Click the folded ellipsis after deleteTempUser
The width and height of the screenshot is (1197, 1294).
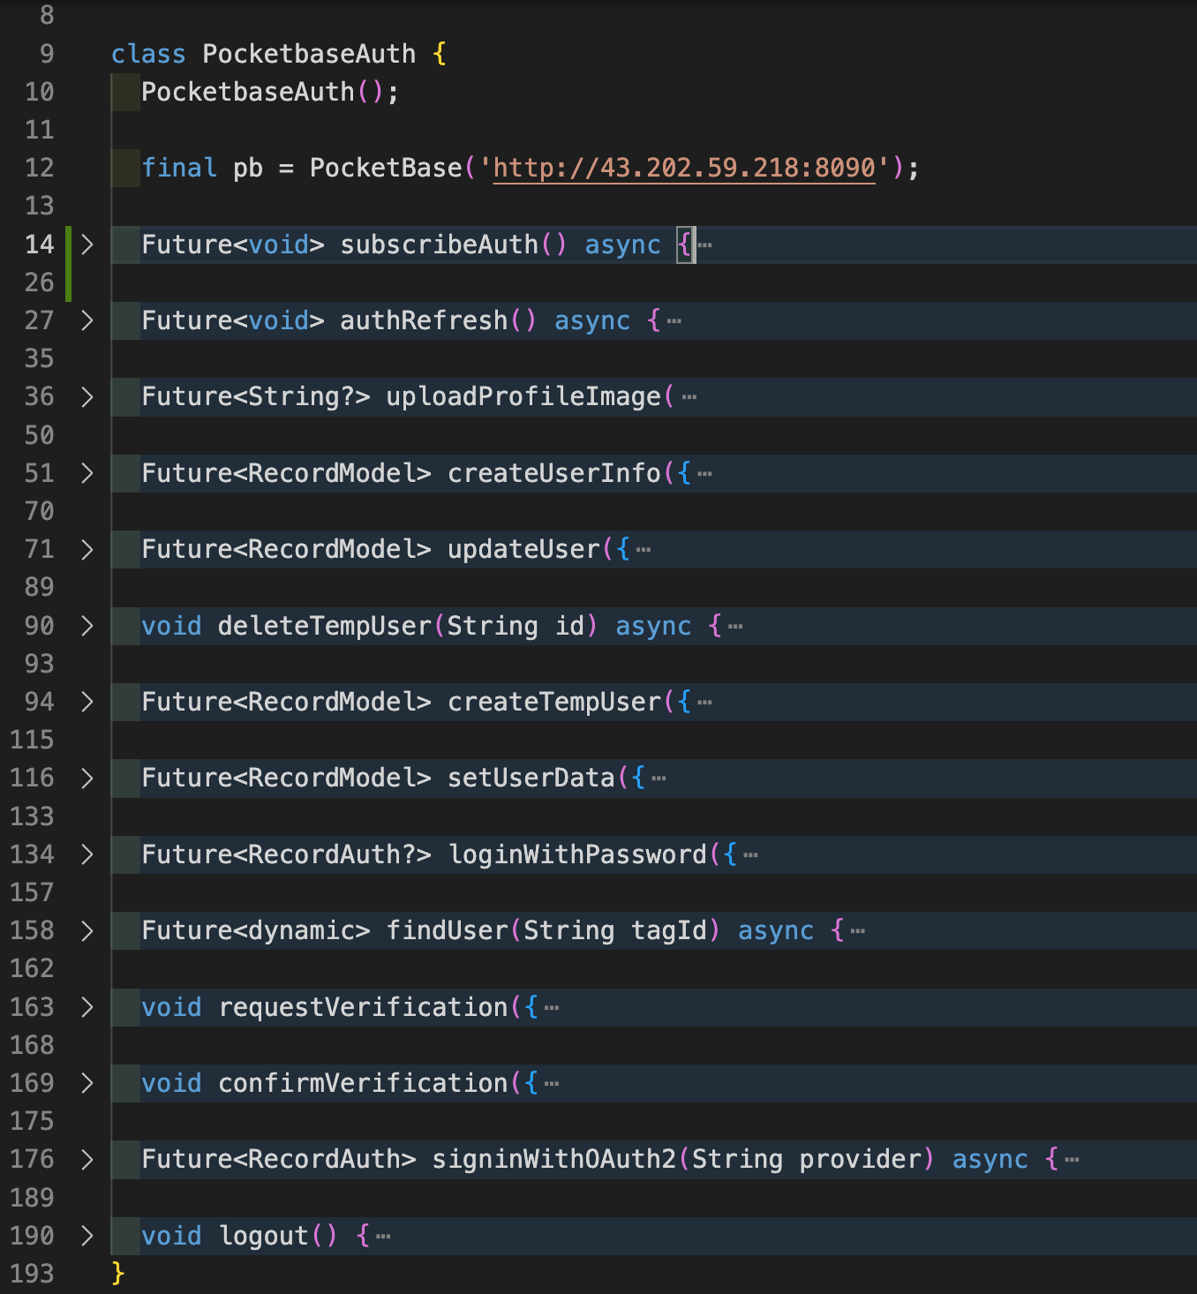pos(735,627)
